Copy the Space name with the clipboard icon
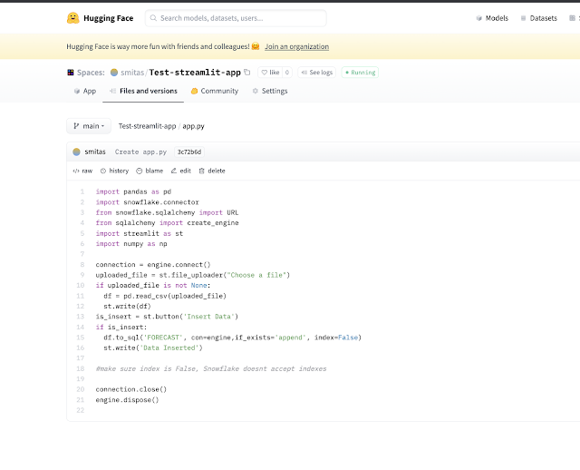 tap(247, 73)
